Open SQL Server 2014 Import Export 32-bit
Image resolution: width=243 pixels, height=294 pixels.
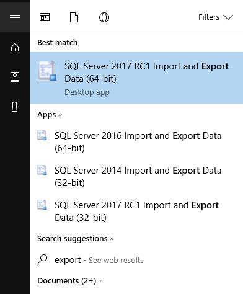pos(136,177)
